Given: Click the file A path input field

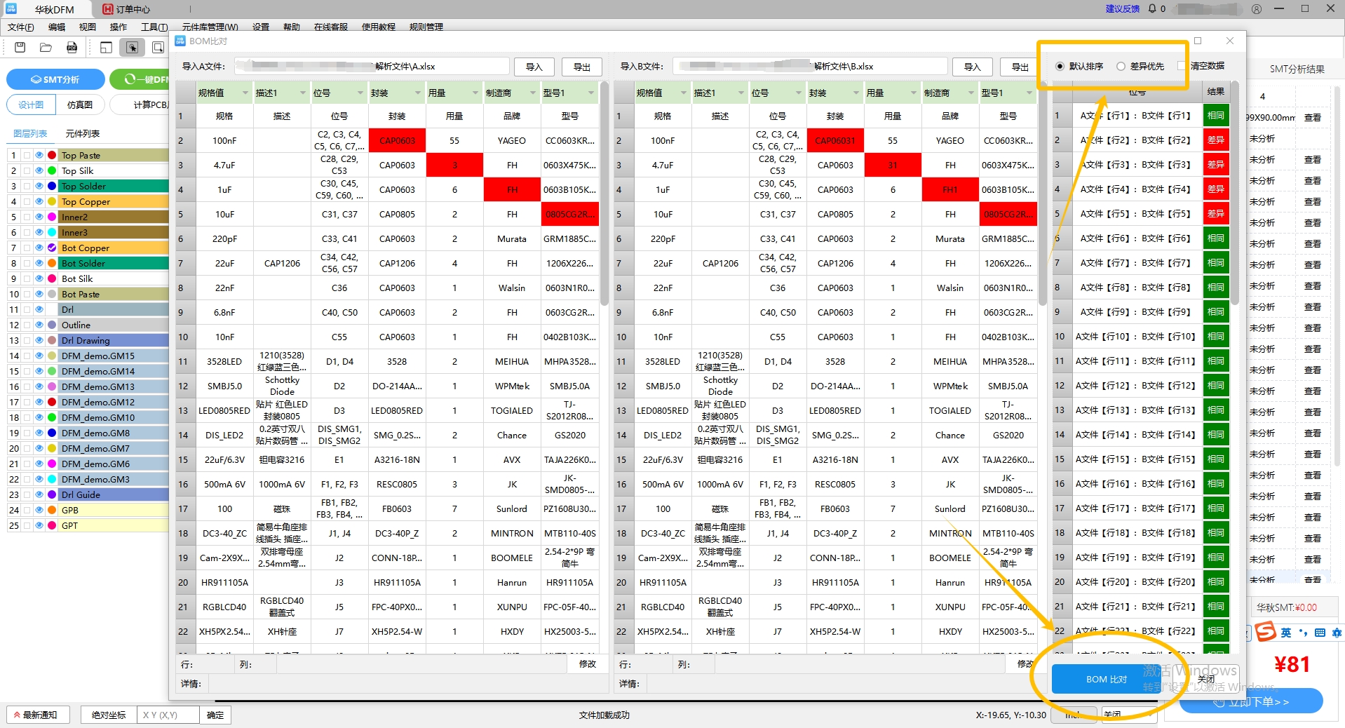Looking at the screenshot, I should (372, 67).
